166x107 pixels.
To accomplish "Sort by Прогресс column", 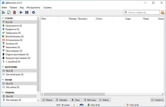I will pos(86,19).
